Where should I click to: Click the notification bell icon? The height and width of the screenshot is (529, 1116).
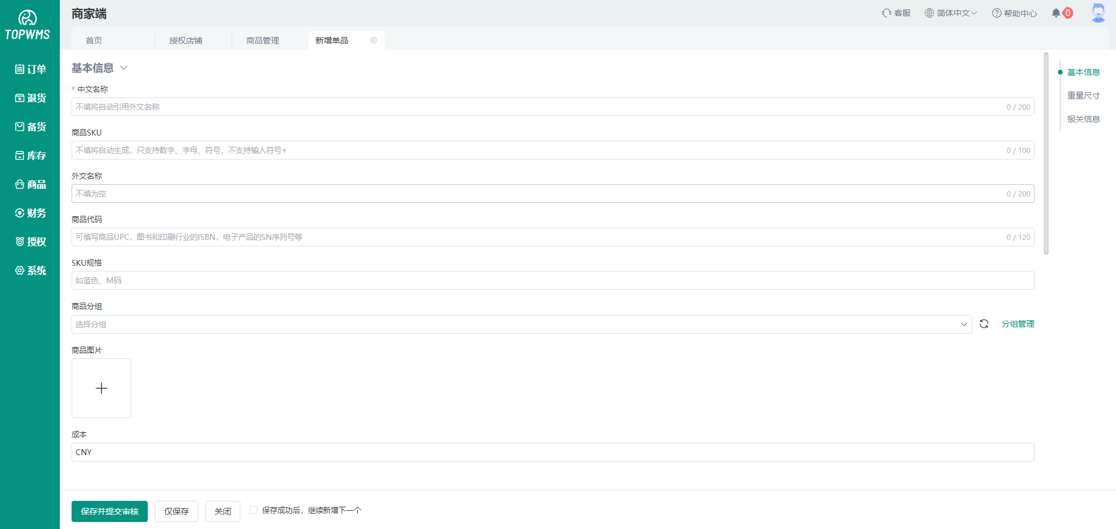pyautogui.click(x=1056, y=13)
